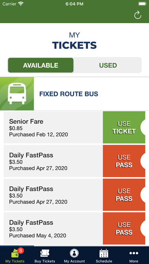Image resolution: width=149 pixels, height=264 pixels.
Task: Tap the white bus icon tile
Action: coord(17,94)
